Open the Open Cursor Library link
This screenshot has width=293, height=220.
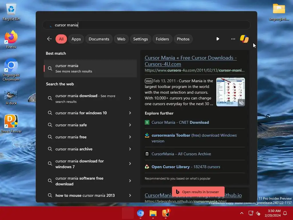[x=186, y=167]
